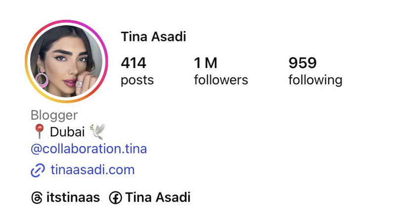This screenshot has height=217, width=405.
Task: Click the "following" label
Action: pos(315,80)
